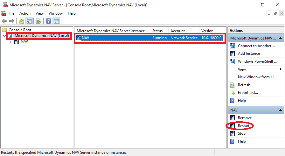Open the View menu
Screen dimensions: 285x156
click(x=39, y=13)
